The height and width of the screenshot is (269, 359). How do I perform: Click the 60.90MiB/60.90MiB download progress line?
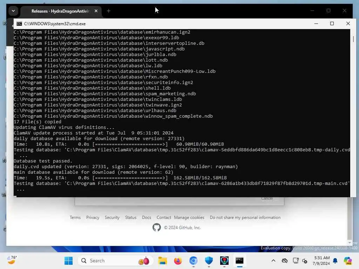pos(119,144)
